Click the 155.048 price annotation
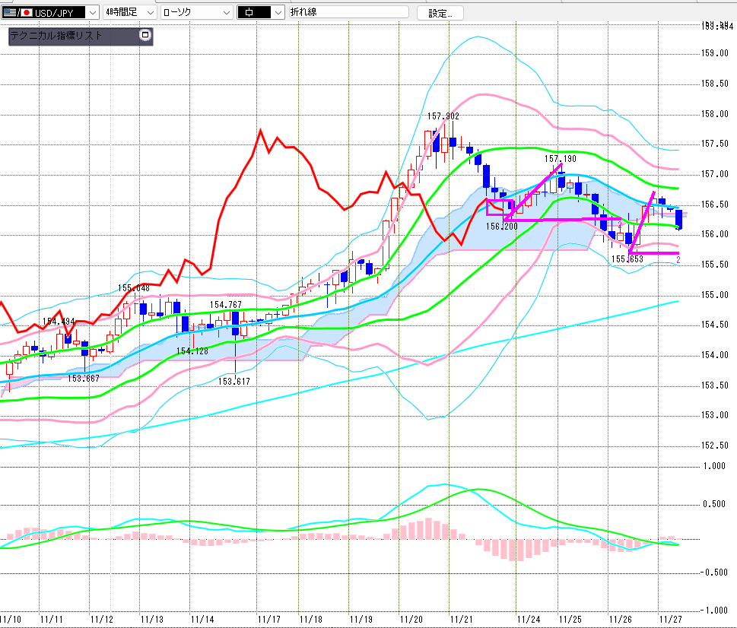Image resolution: width=737 pixels, height=628 pixels. point(133,288)
